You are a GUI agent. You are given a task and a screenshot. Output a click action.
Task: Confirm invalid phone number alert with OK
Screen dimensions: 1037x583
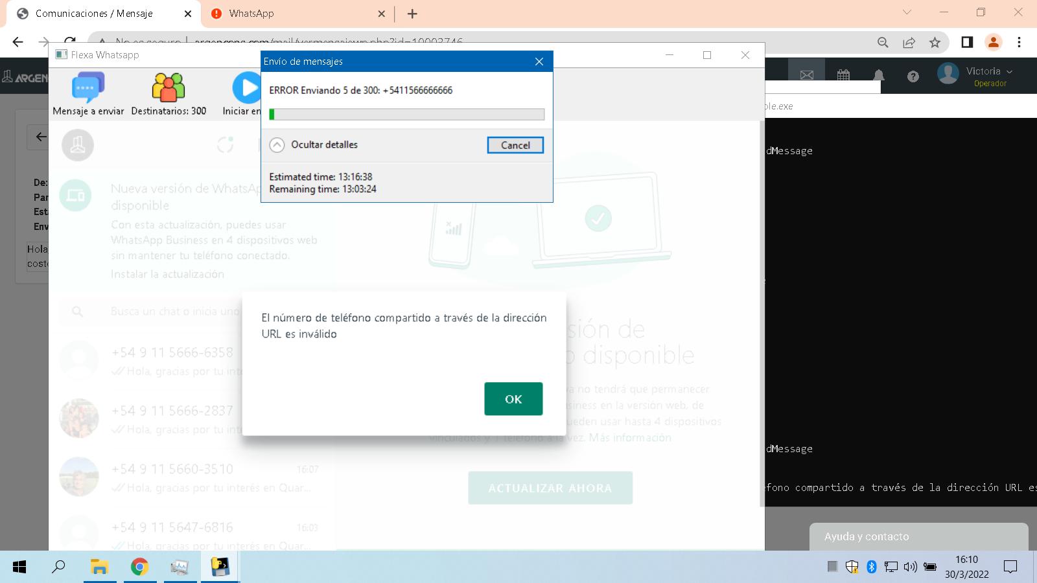pyautogui.click(x=513, y=399)
